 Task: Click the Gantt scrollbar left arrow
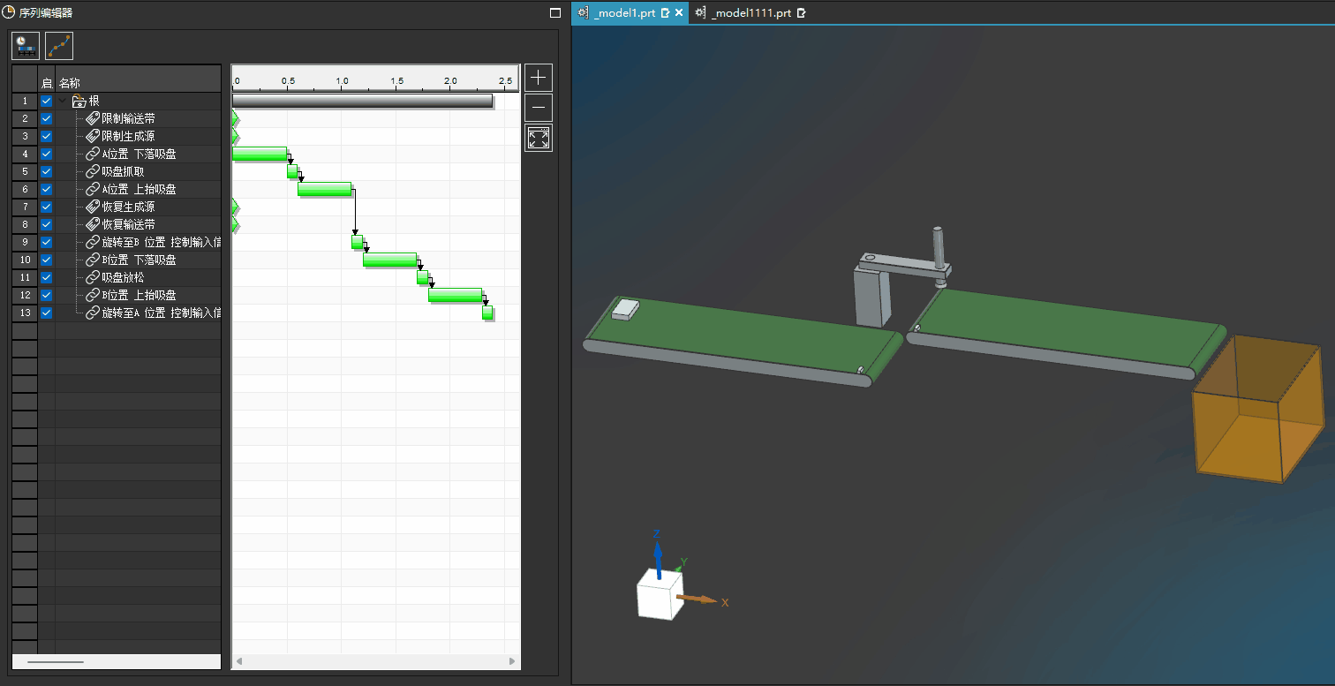click(238, 661)
